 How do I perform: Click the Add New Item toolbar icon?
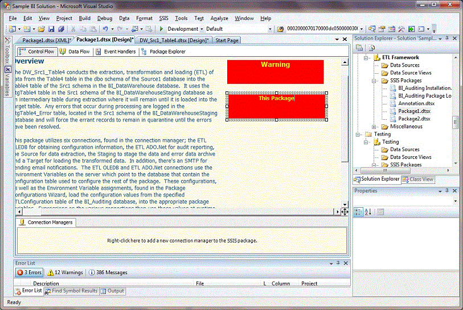pos(27,29)
